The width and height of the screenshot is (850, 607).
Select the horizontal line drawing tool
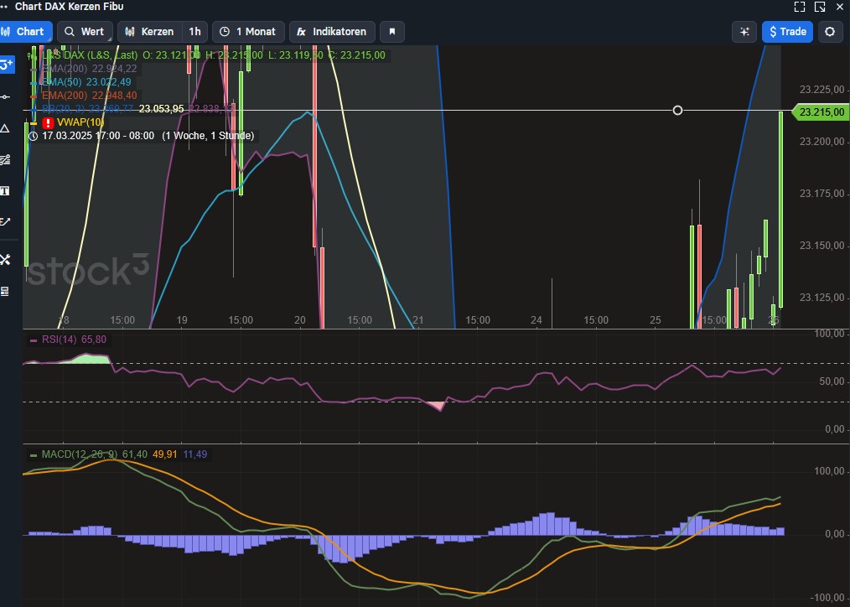click(x=5, y=97)
